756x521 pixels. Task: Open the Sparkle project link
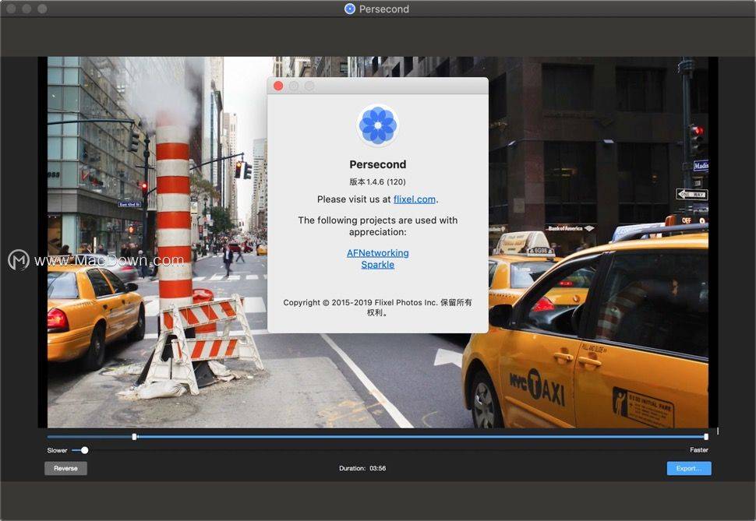(377, 265)
